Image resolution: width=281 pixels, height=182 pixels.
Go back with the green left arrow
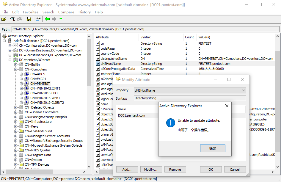(47, 19)
